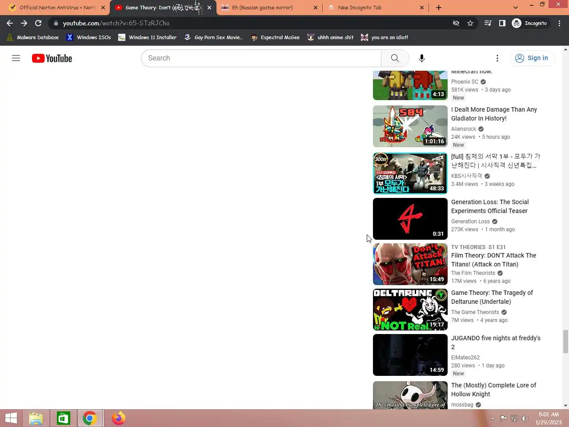
Task: Go back with browser back arrow
Action: [10, 23]
